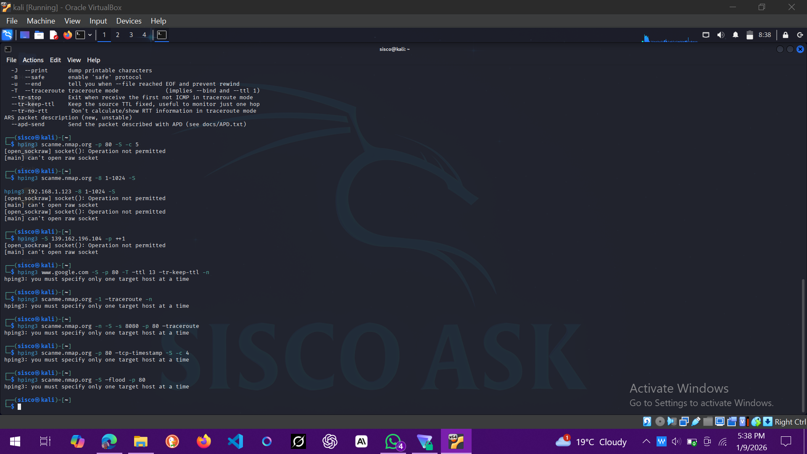Click the Kali log out icon
Image resolution: width=807 pixels, height=454 pixels.
pos(800,35)
